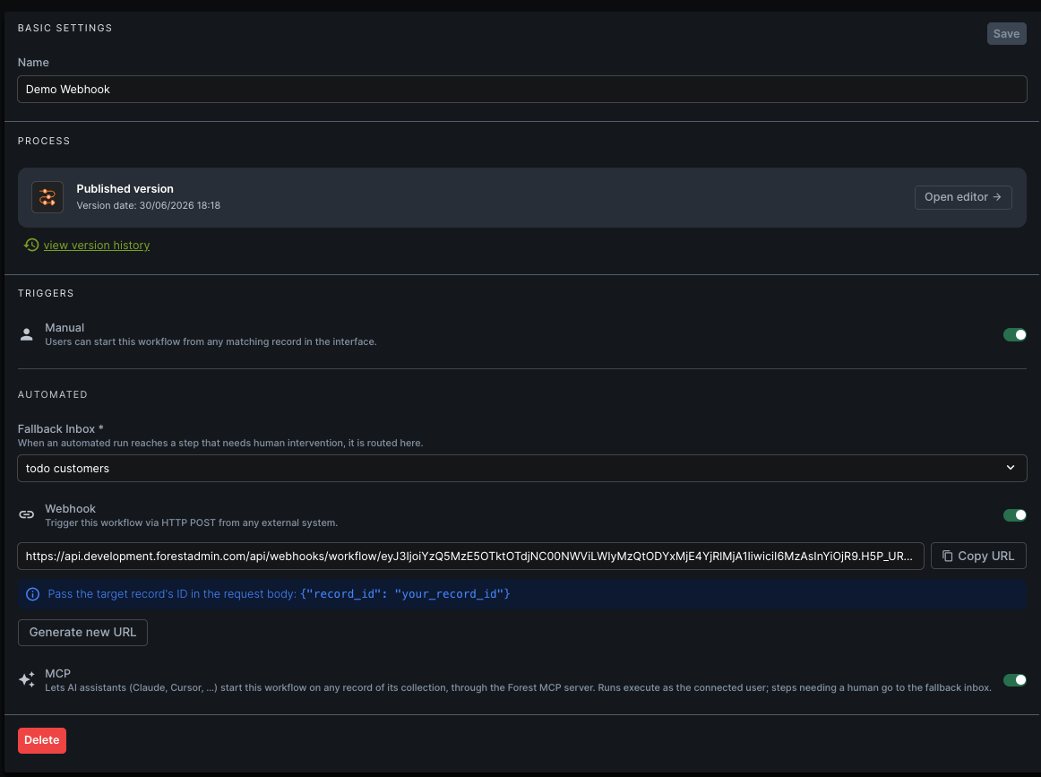Click the AUTOMATED section heading
1041x777 pixels.
[53, 394]
